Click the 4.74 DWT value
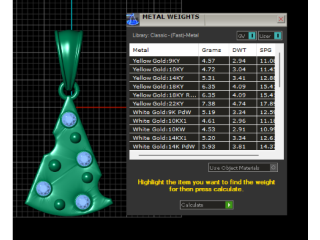 coord(239,103)
